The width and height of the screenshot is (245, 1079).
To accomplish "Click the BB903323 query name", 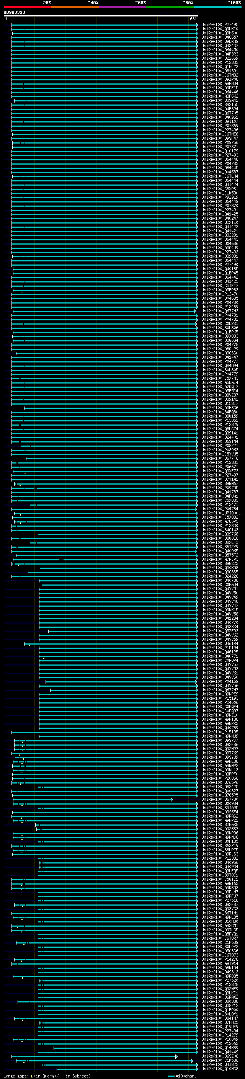I will click(x=14, y=12).
